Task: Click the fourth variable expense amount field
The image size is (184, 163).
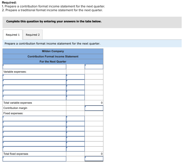Action: pos(75,92)
